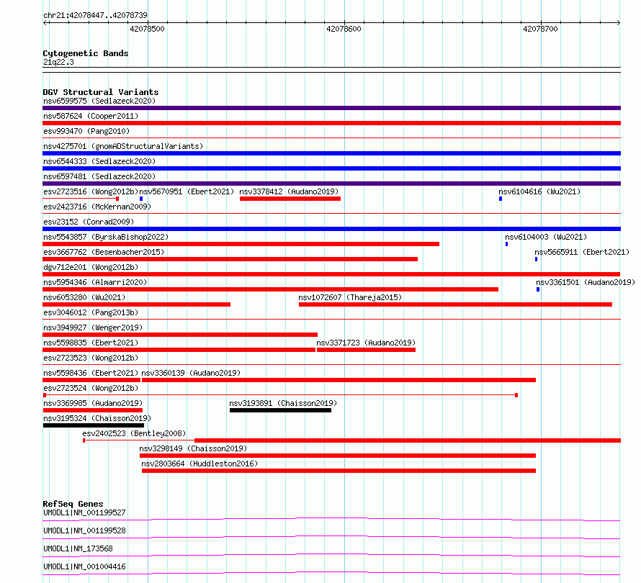641x583 pixels.
Task: Click the nsv6104616 (Wu2021) label
Action: point(539,191)
